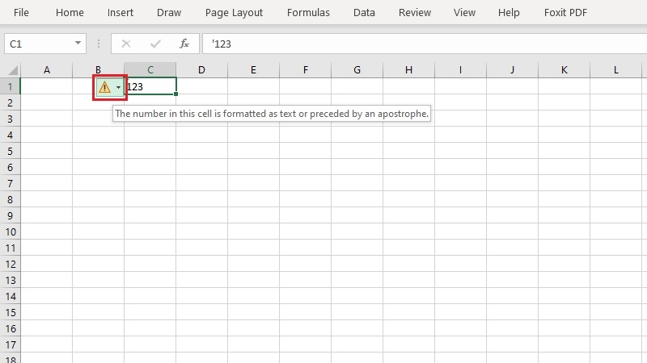The width and height of the screenshot is (647, 363).
Task: Open the Help tab
Action: [509, 12]
